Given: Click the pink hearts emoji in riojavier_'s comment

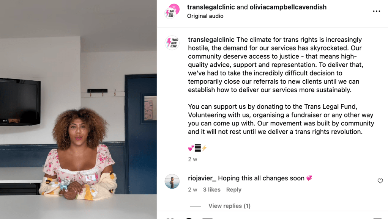Looking at the screenshot, I should click(309, 178).
